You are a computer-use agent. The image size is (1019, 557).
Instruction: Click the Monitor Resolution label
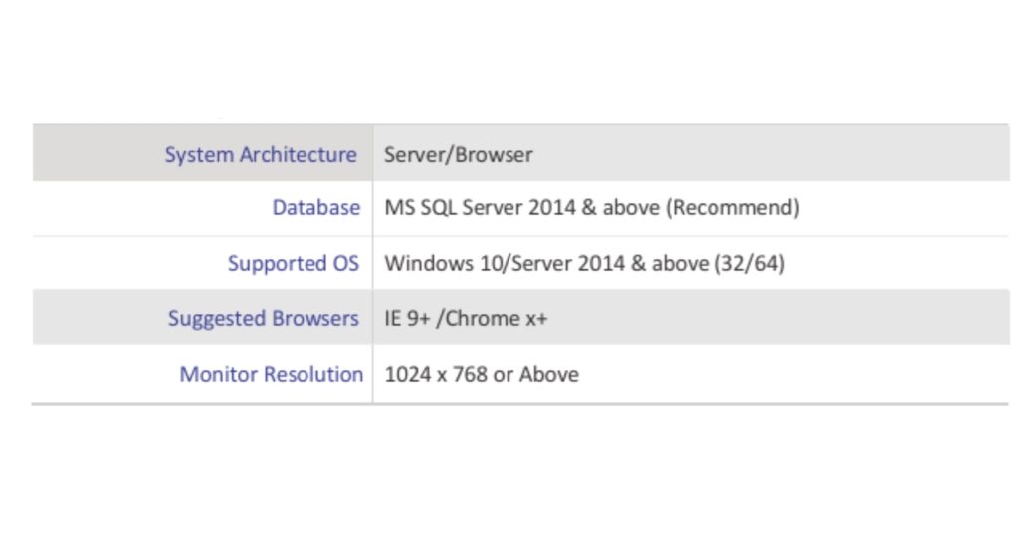tap(271, 375)
